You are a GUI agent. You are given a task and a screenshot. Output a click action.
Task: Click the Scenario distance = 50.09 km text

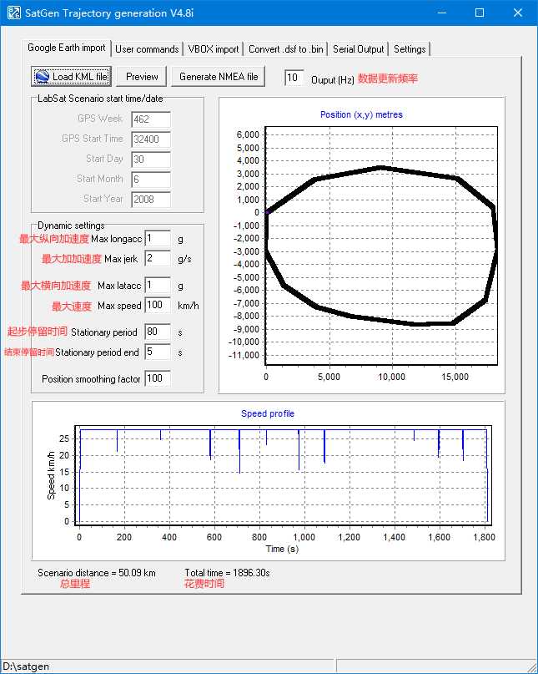point(97,573)
